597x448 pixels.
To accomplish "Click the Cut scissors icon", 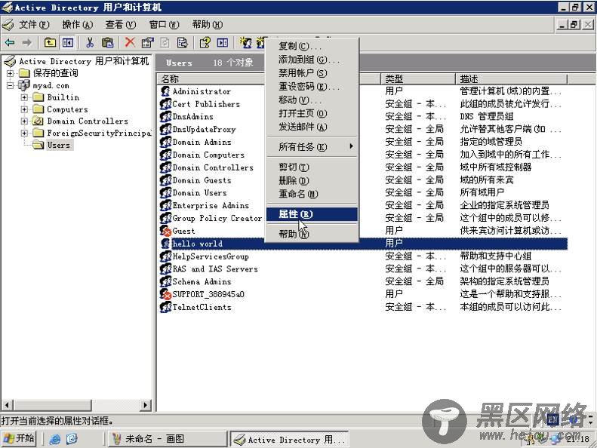I will [90, 43].
